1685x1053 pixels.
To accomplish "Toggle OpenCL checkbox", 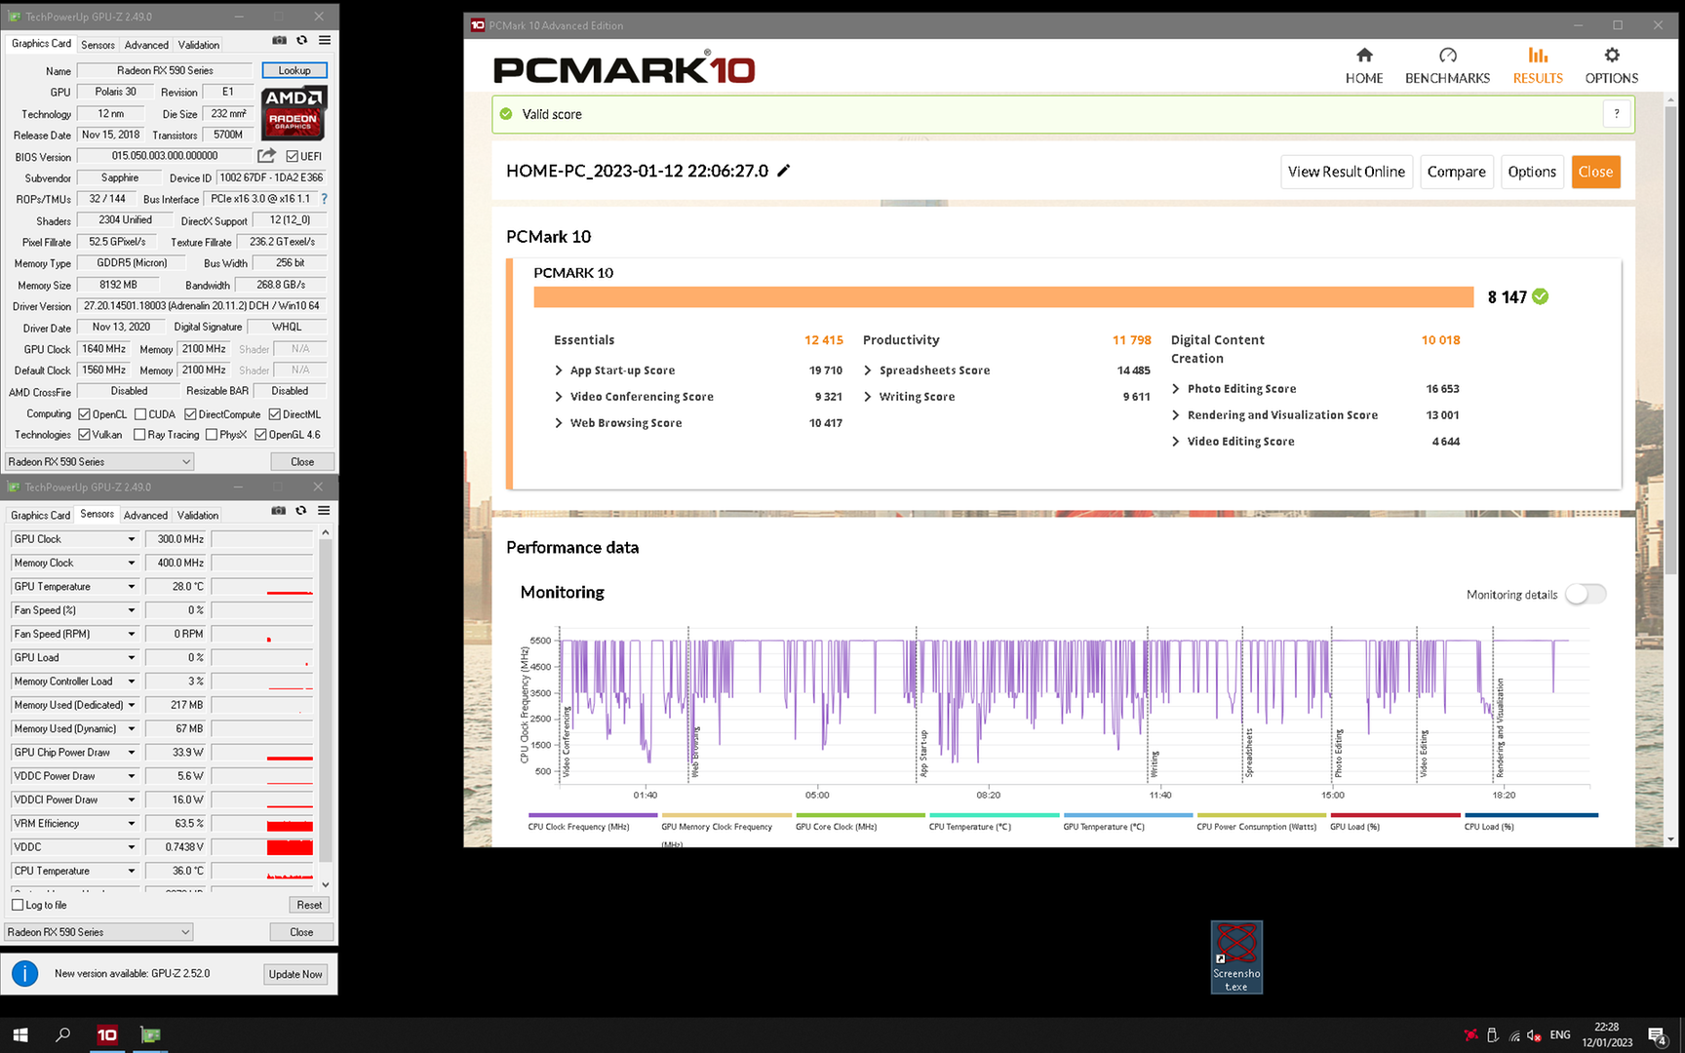I will pyautogui.click(x=85, y=414).
